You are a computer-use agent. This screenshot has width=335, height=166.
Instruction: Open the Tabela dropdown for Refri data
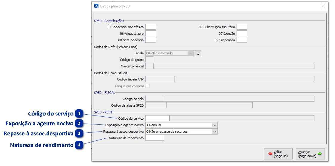point(190,53)
